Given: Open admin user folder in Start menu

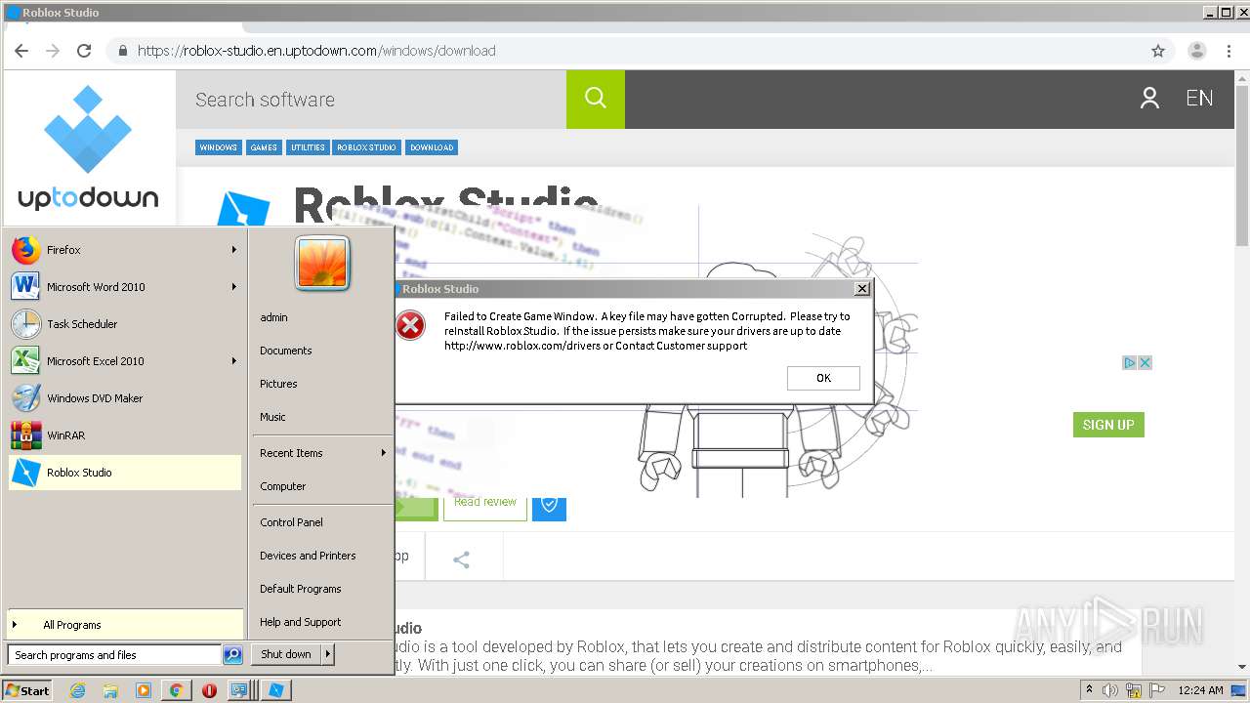Looking at the screenshot, I should click(x=273, y=317).
